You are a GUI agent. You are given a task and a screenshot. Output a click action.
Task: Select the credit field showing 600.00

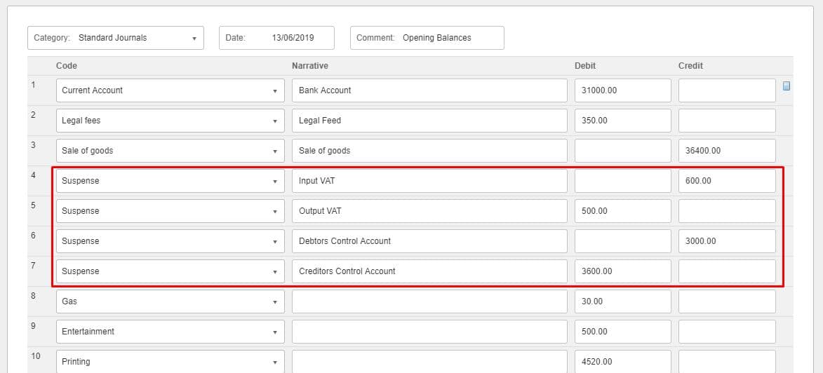tap(726, 181)
